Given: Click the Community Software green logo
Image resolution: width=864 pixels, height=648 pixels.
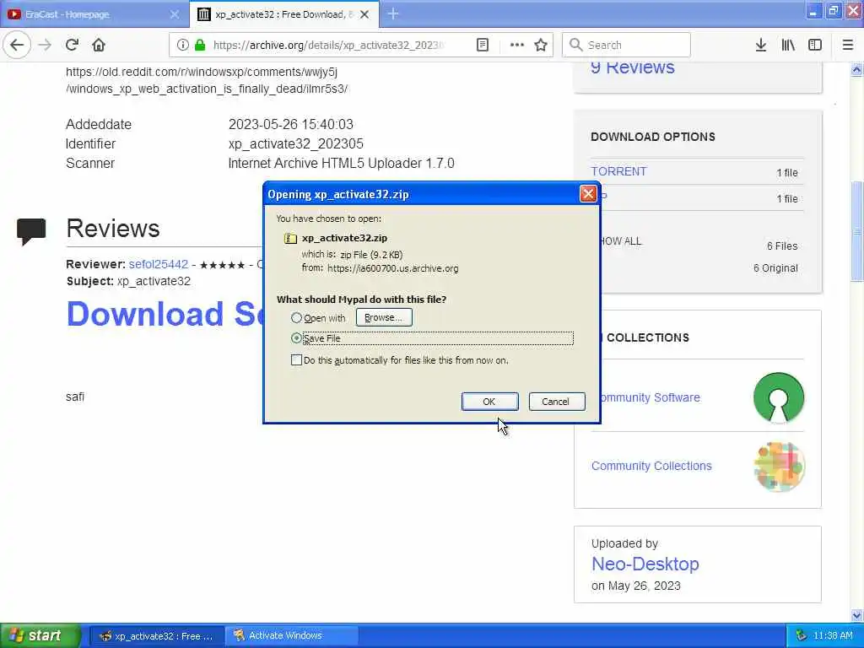Looking at the screenshot, I should (x=779, y=397).
